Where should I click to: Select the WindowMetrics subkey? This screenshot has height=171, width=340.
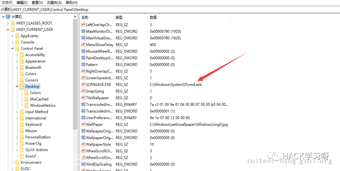42,106
